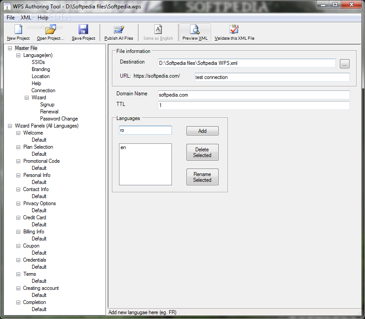Minimize the WPS Authoring Tool window
Image resolution: width=365 pixels, height=319 pixels.
tap(323, 5)
